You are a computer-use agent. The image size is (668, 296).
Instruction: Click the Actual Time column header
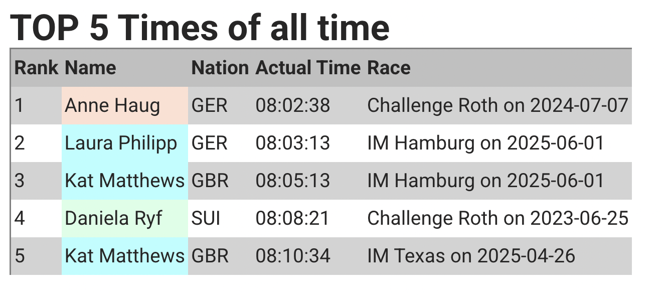click(308, 68)
